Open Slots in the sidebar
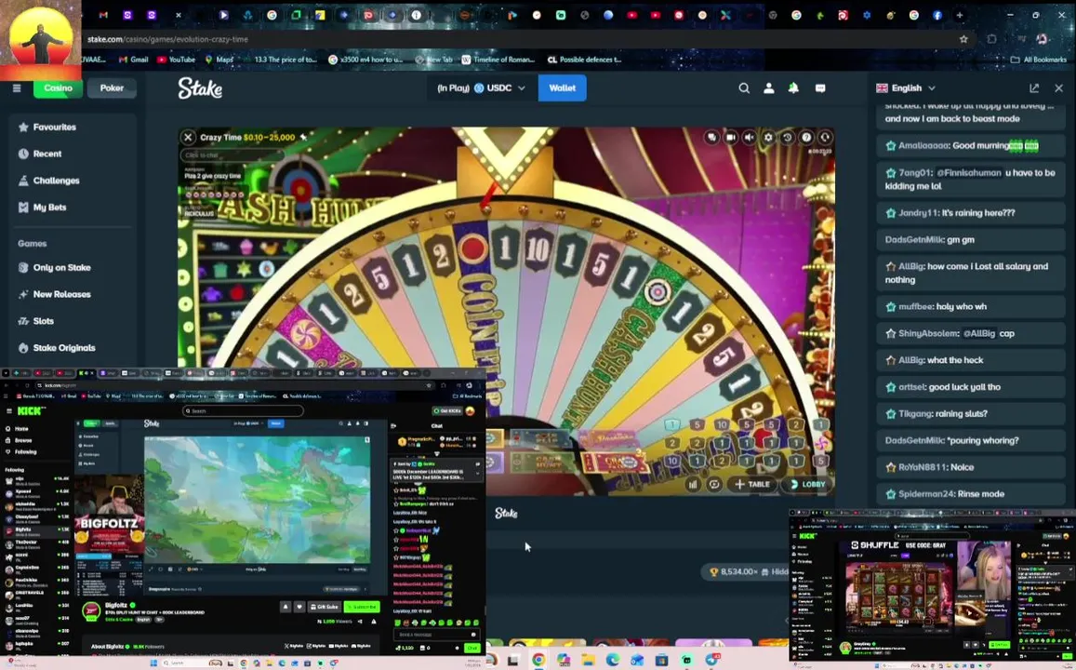 [x=36, y=321]
